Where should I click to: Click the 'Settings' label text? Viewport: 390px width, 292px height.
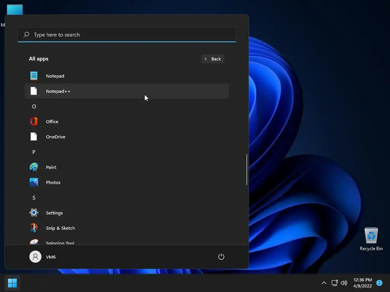(x=54, y=213)
